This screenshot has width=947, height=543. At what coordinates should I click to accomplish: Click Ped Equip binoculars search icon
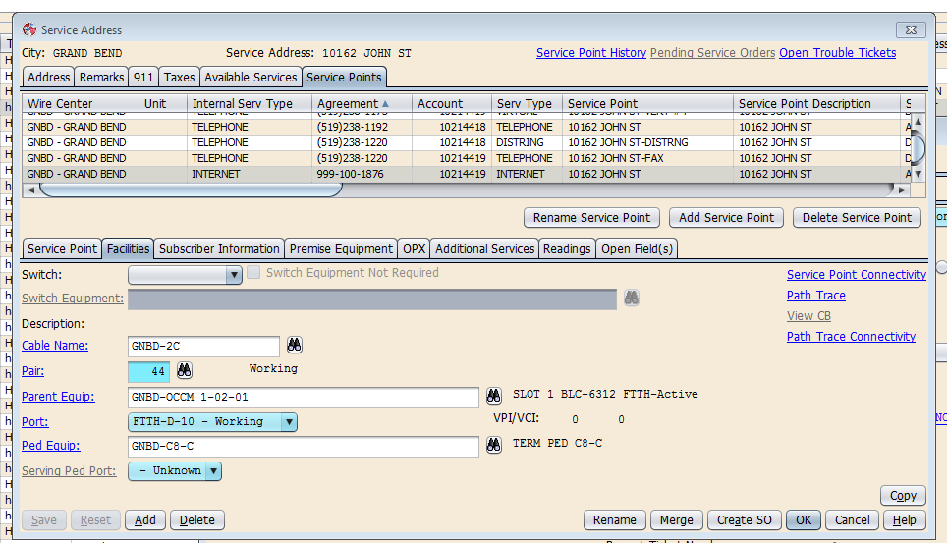point(494,446)
